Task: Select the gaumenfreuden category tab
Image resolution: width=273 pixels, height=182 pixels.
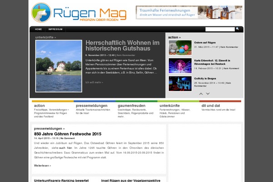Action: tap(131, 106)
